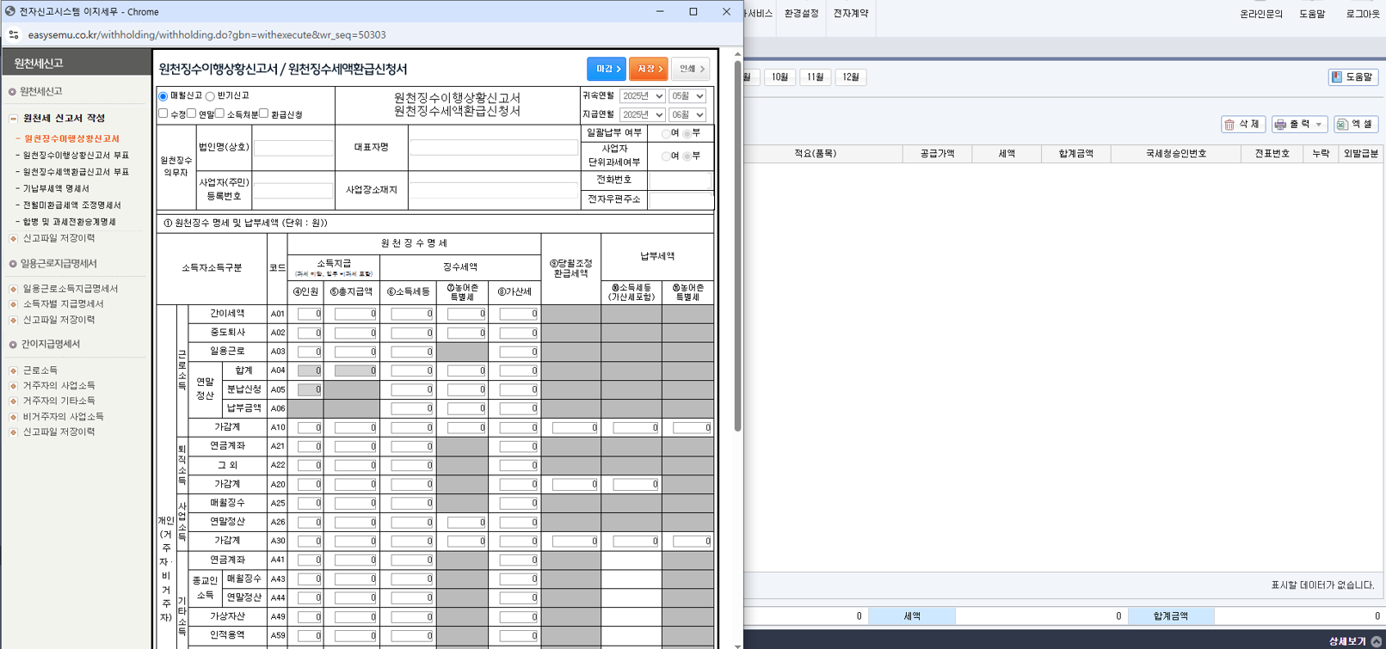Click the 원천세신고 section bullet icon

click(x=12, y=92)
